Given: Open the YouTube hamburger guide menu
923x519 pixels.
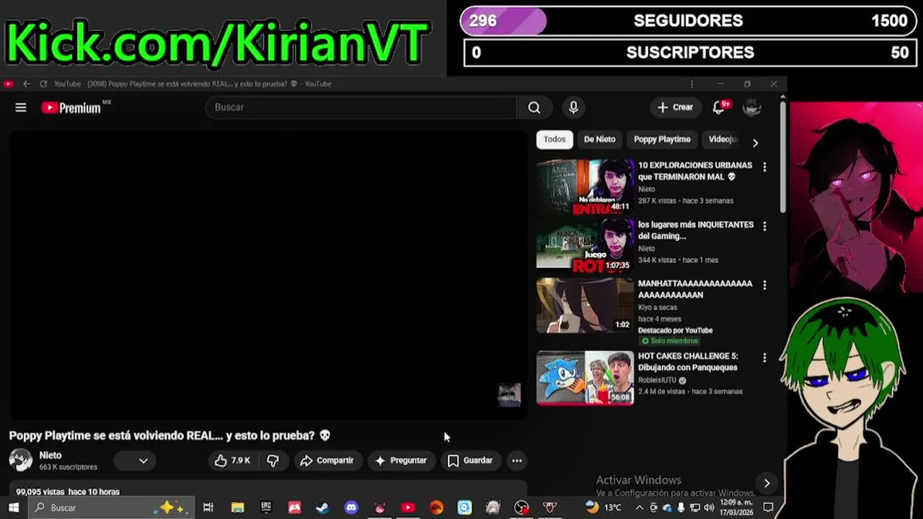Looking at the screenshot, I should point(21,107).
